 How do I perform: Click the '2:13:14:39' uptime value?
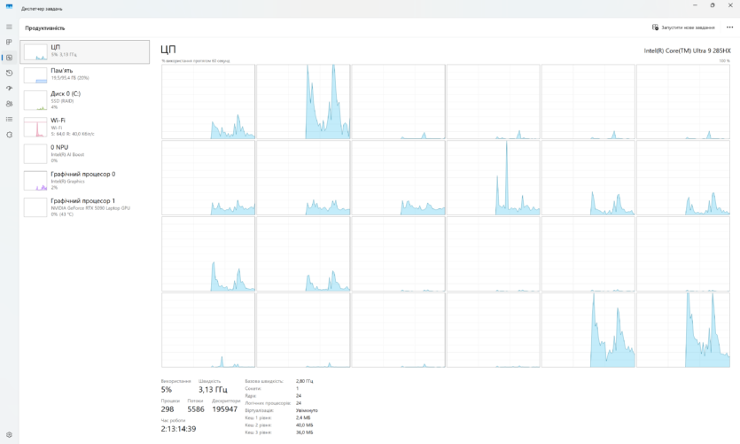[178, 429]
